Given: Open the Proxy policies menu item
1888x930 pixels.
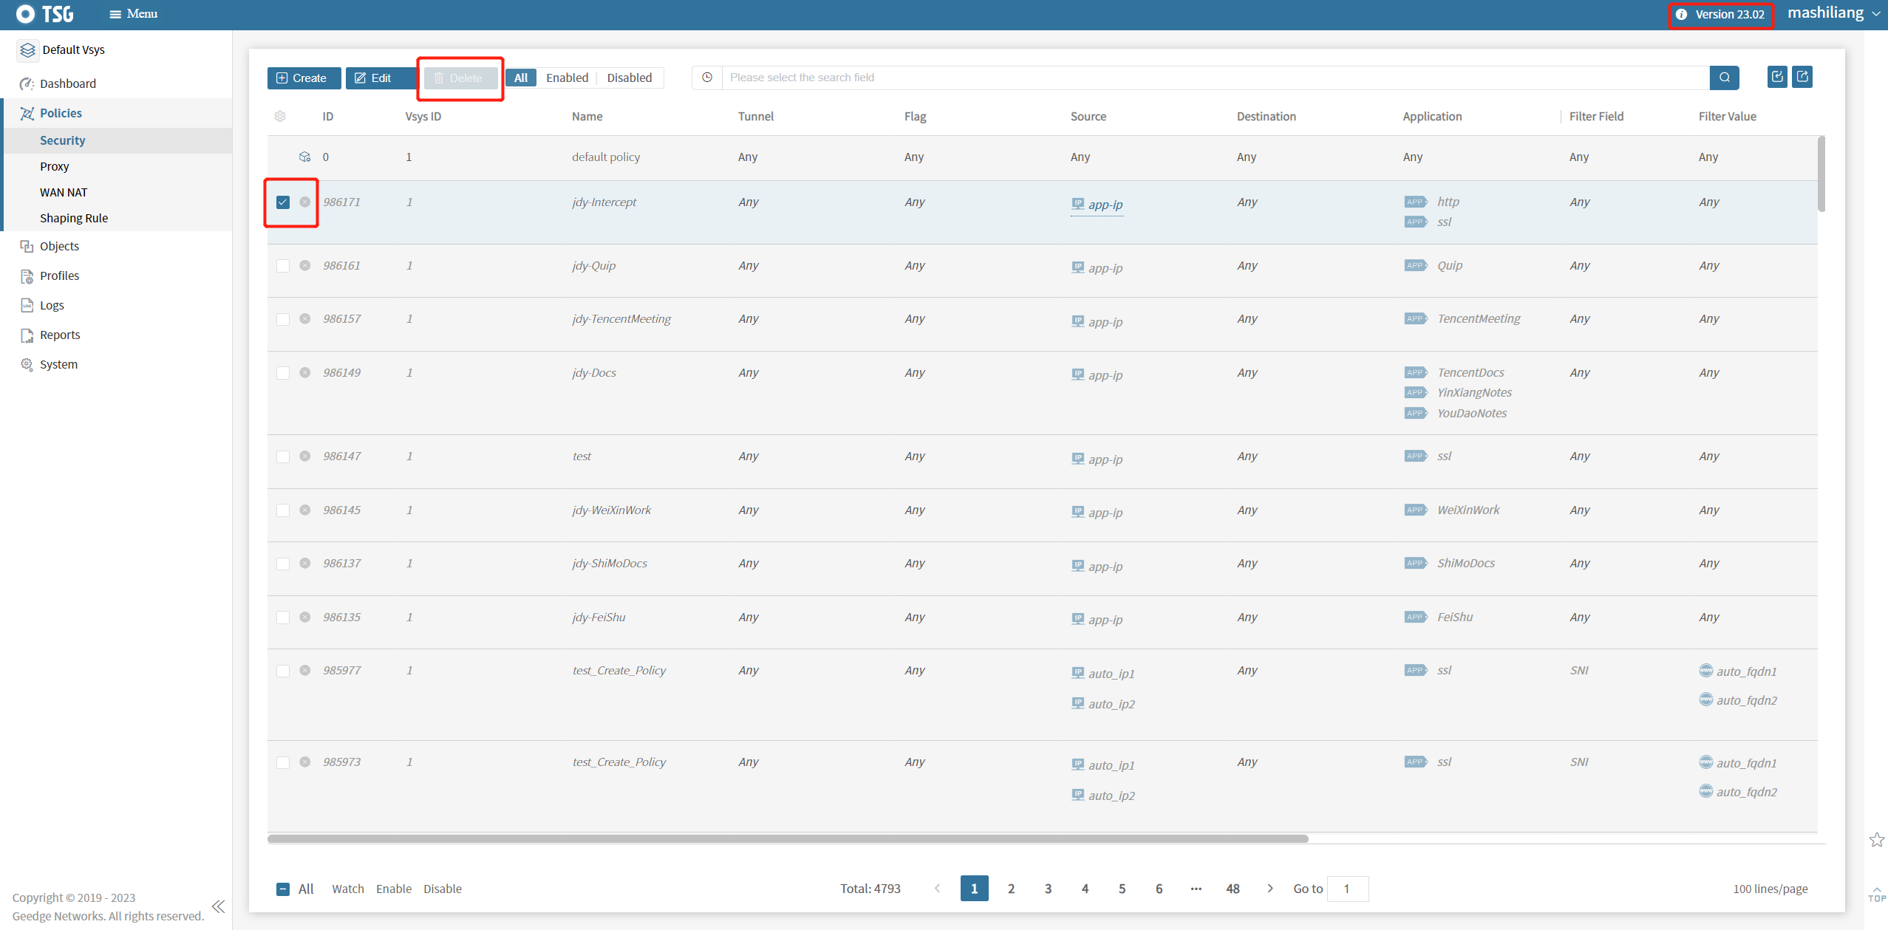Looking at the screenshot, I should (55, 166).
